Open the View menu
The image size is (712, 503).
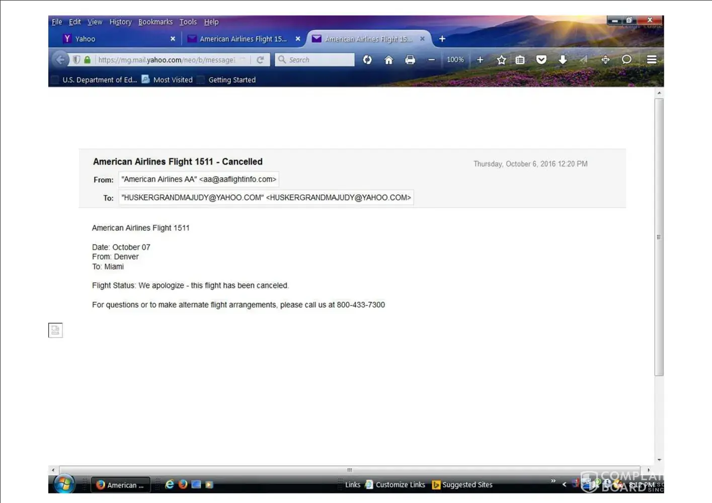point(95,22)
